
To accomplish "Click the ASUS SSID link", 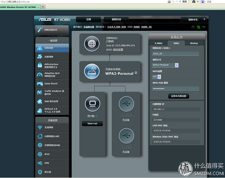I will point(136,27).
